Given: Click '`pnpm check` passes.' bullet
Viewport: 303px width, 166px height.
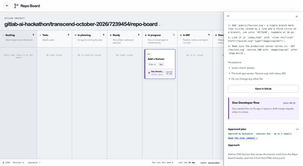Looking at the screenshot, I should (x=243, y=68).
